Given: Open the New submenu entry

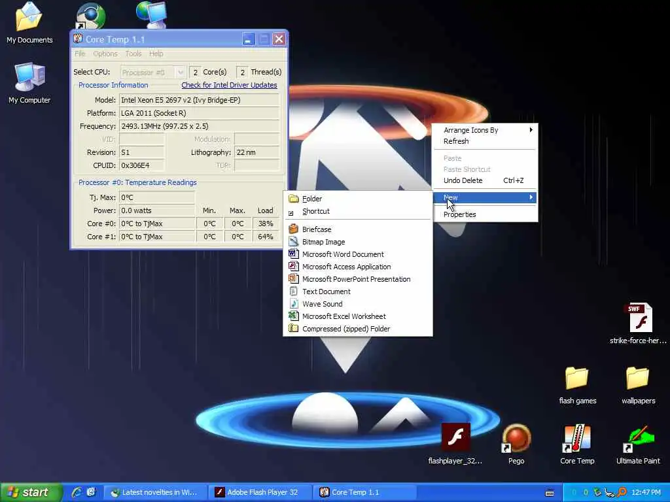Looking at the screenshot, I should click(485, 197).
